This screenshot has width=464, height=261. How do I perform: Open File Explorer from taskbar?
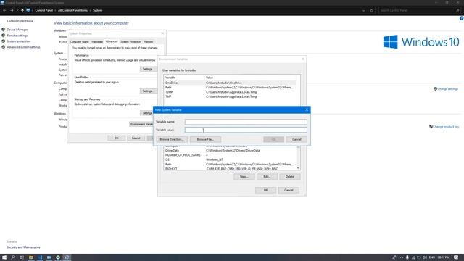click(x=30, y=257)
